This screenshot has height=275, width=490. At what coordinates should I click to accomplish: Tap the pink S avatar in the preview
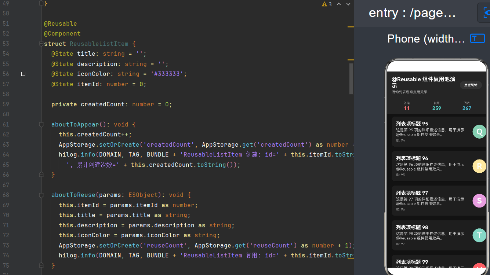point(479,201)
